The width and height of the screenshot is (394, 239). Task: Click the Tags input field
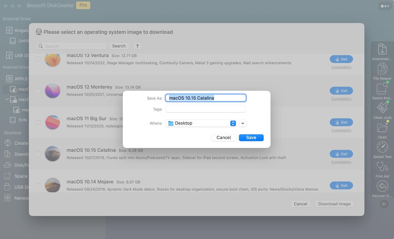click(206, 109)
